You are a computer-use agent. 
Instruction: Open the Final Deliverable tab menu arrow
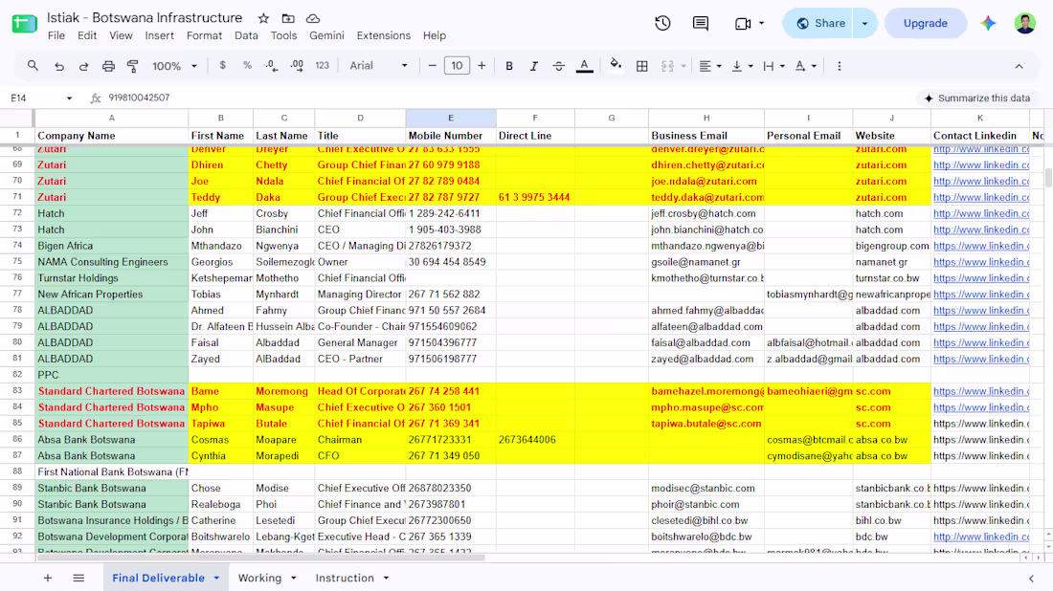click(217, 578)
